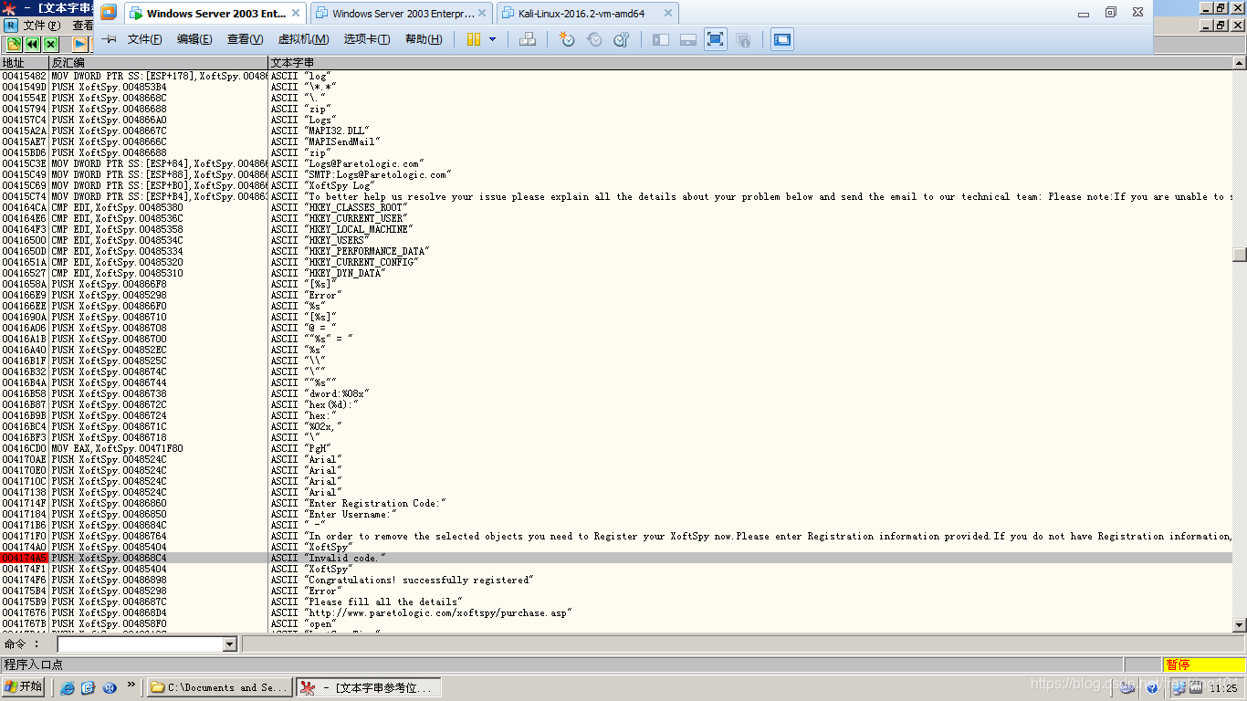Select the "dword:%08x" string row
The height and width of the screenshot is (701, 1247).
[616, 393]
